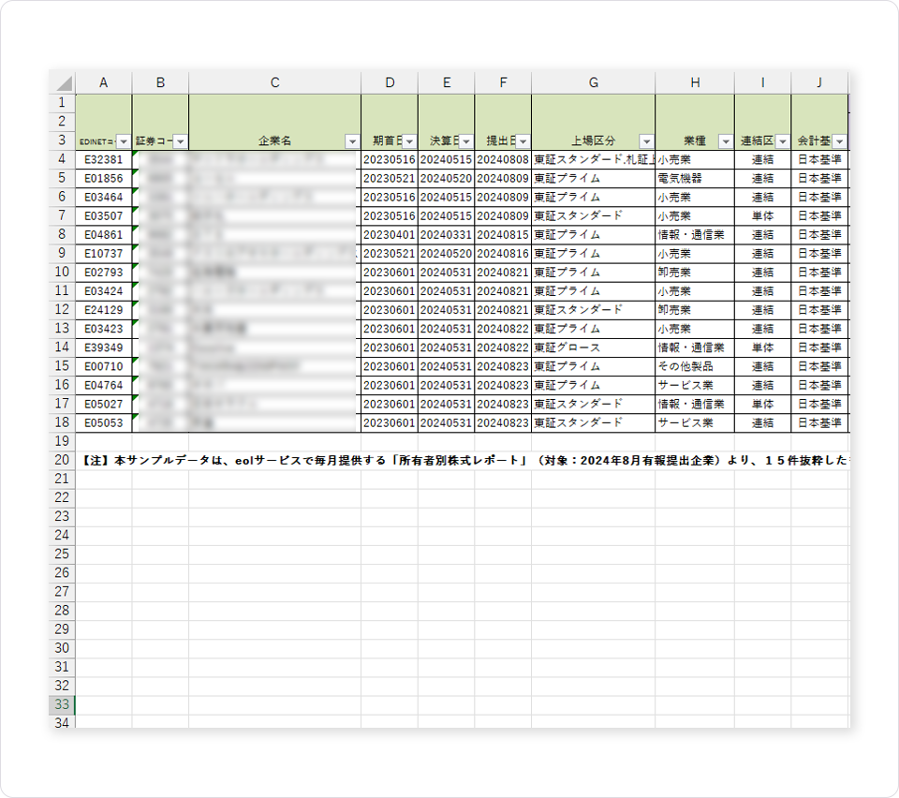Viewport: 899px width, 798px height.
Task: Select column G header
Action: click(x=593, y=82)
